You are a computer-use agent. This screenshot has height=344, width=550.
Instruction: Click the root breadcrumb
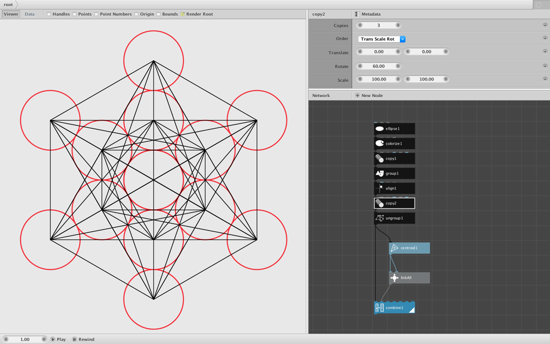tap(8, 4)
